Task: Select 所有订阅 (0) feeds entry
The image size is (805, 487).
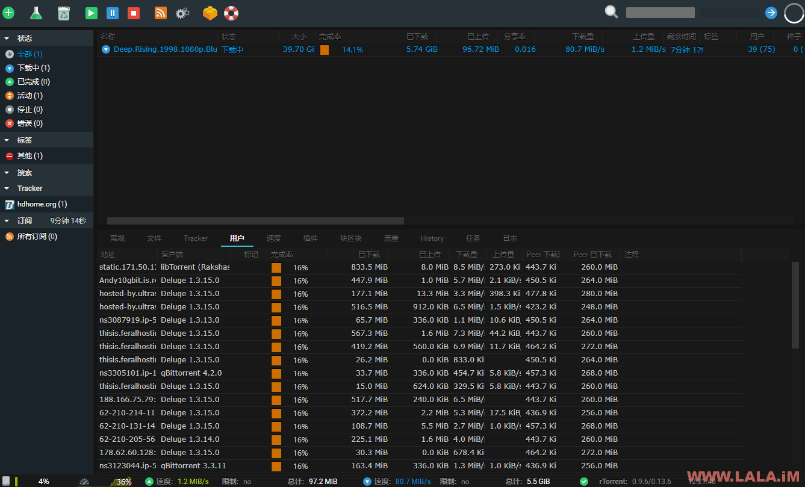Action: tap(37, 237)
